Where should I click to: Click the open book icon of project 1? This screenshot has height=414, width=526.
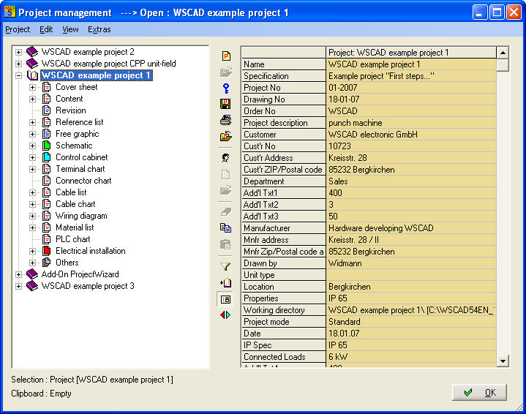[32, 75]
